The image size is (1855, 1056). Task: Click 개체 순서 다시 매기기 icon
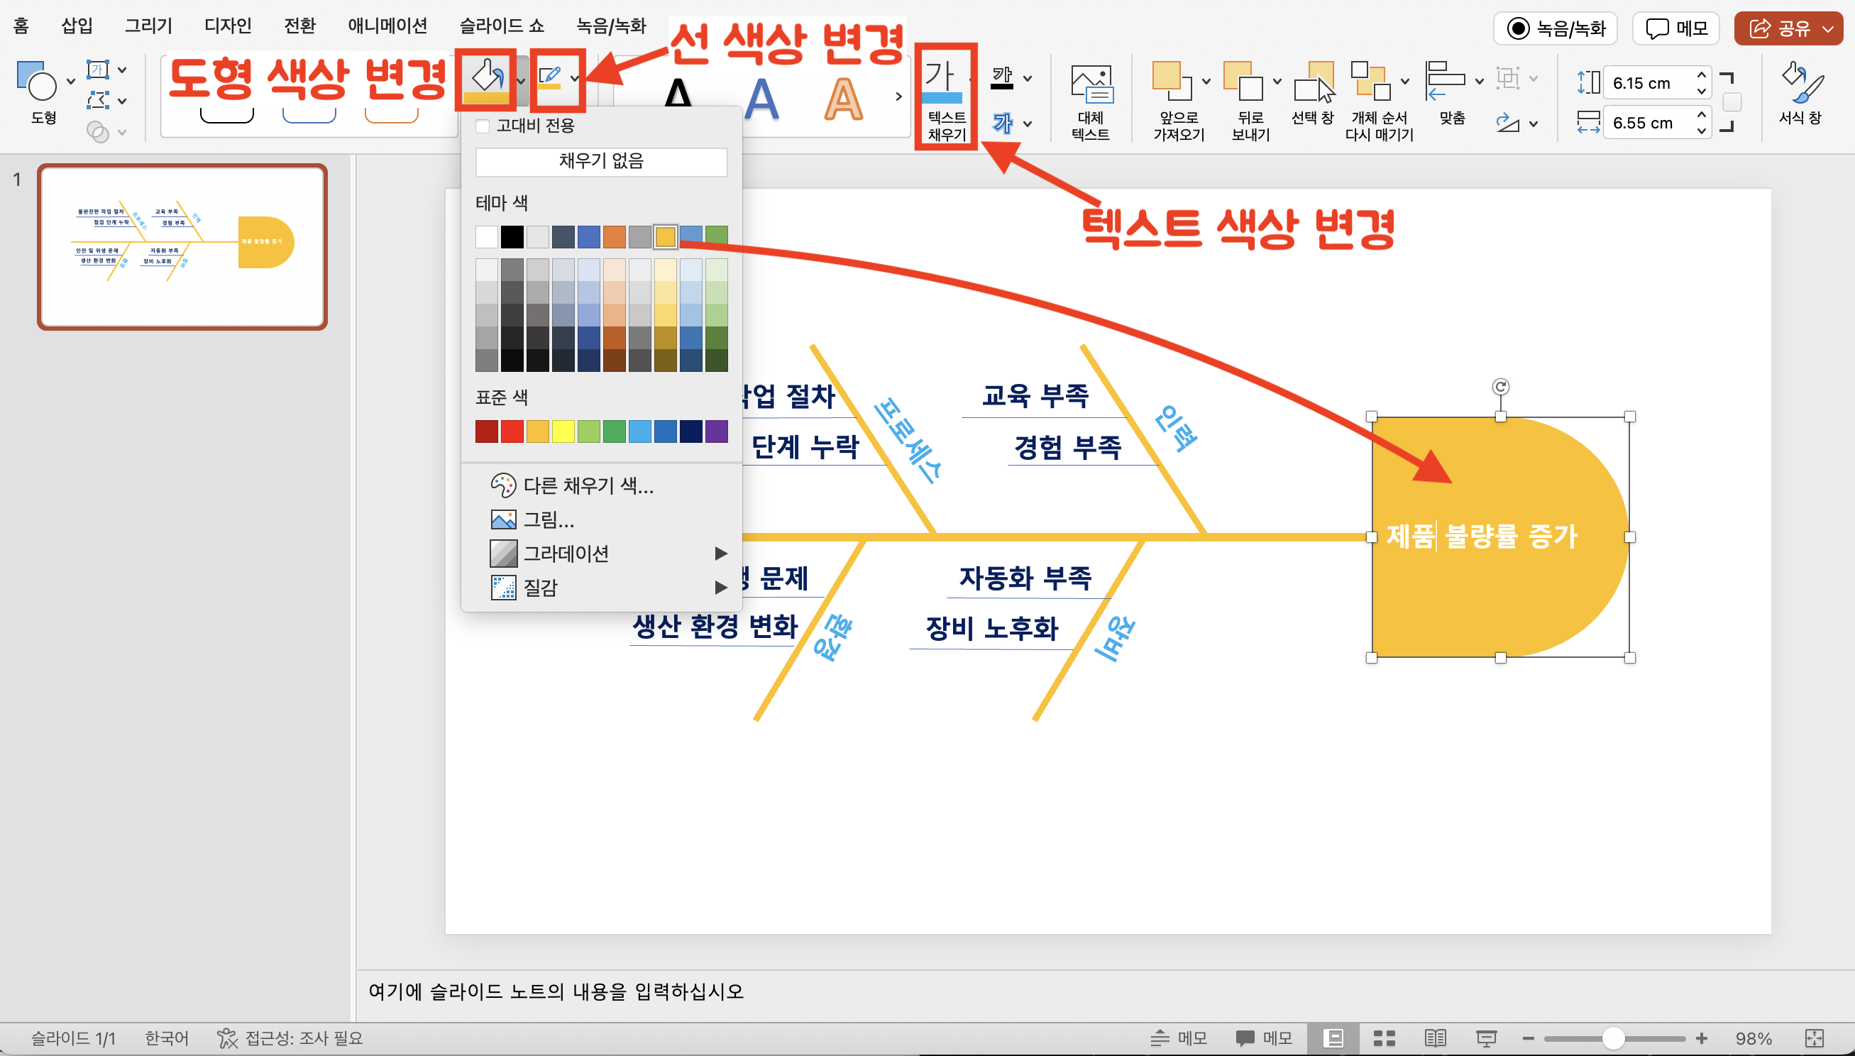point(1370,79)
